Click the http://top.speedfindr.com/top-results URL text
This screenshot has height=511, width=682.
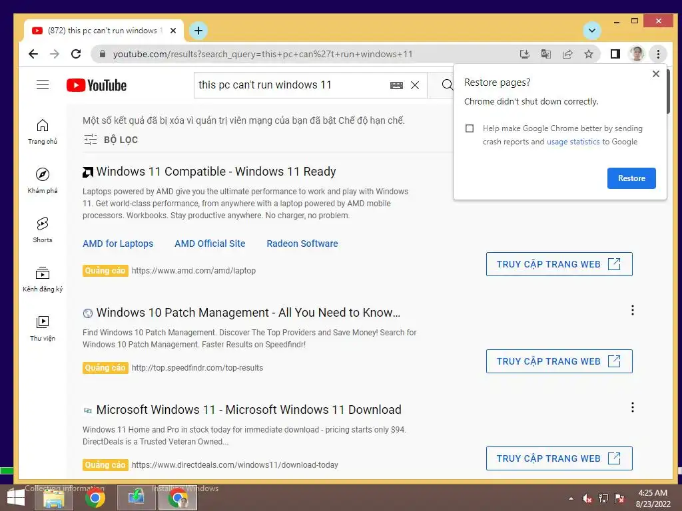click(197, 367)
